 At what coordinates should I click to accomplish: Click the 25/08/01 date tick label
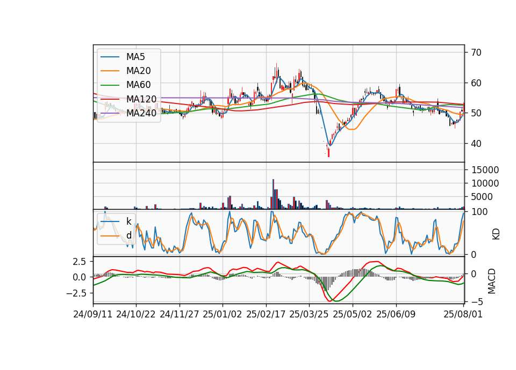click(x=463, y=314)
